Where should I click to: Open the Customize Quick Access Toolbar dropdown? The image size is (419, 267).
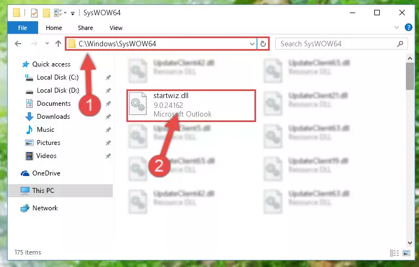point(72,13)
